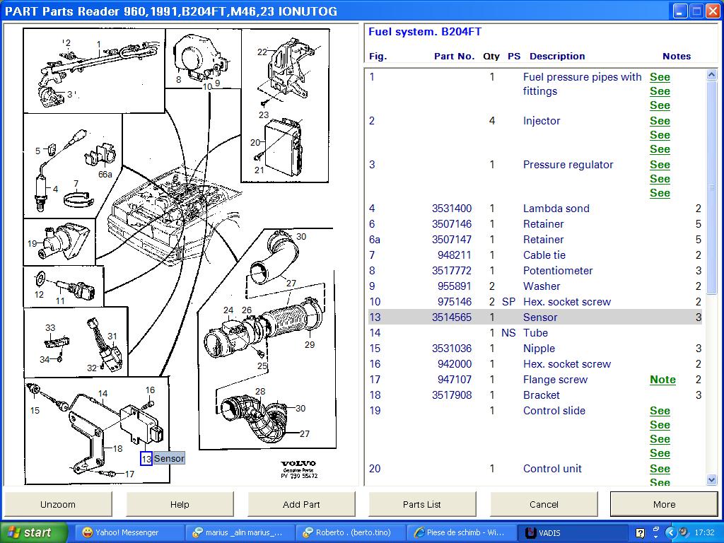
Task: Click the system tray clock 17:32
Action: pyautogui.click(x=705, y=532)
